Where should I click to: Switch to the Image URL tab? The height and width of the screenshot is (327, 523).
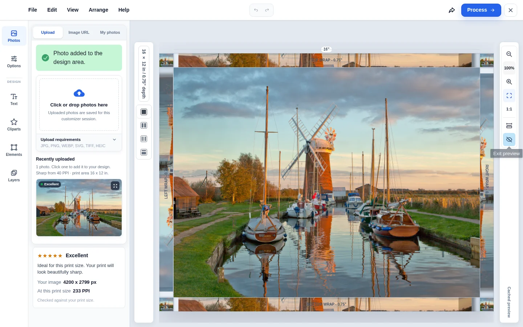[79, 32]
